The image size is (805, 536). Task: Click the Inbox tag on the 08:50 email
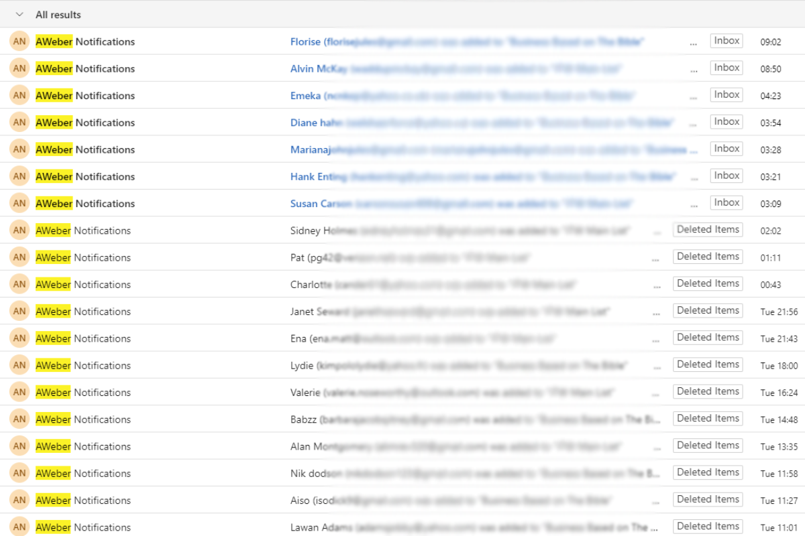(727, 68)
